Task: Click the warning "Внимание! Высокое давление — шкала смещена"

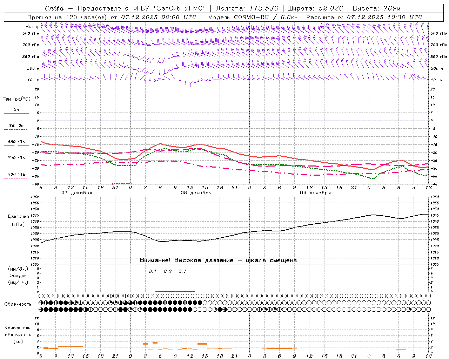Action: pos(218,260)
